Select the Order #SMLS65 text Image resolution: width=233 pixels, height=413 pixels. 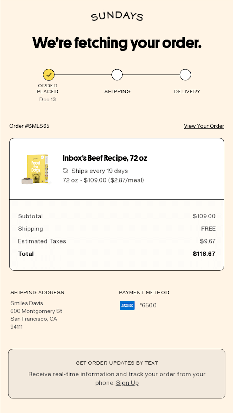click(29, 126)
